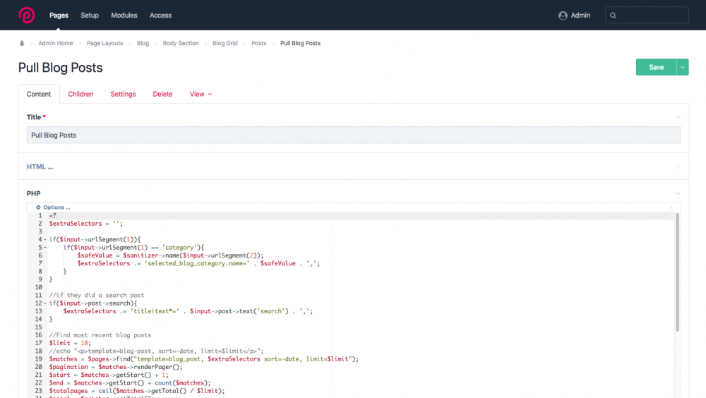Open the View dropdown tab
The height and width of the screenshot is (398, 706).
click(201, 94)
